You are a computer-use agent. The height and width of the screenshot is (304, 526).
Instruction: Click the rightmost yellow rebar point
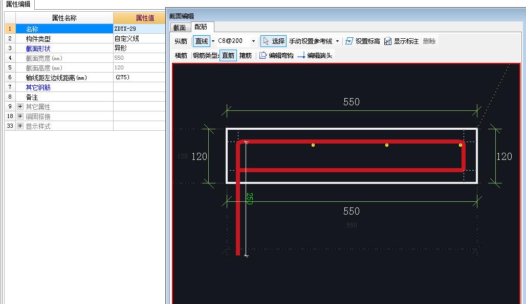[461, 145]
